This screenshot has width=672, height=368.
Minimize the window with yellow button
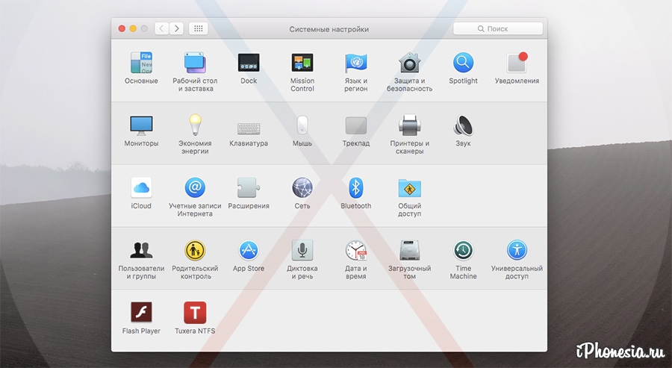[x=133, y=28]
